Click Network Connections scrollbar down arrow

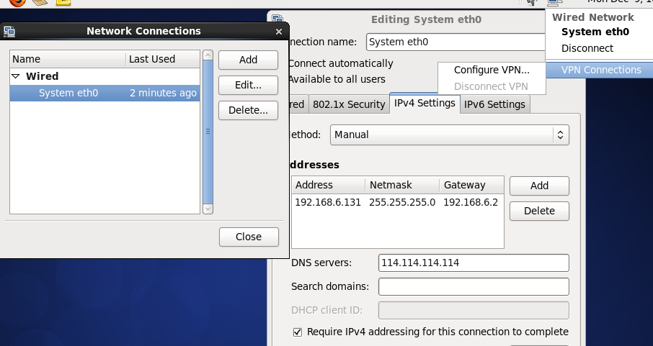coord(208,209)
